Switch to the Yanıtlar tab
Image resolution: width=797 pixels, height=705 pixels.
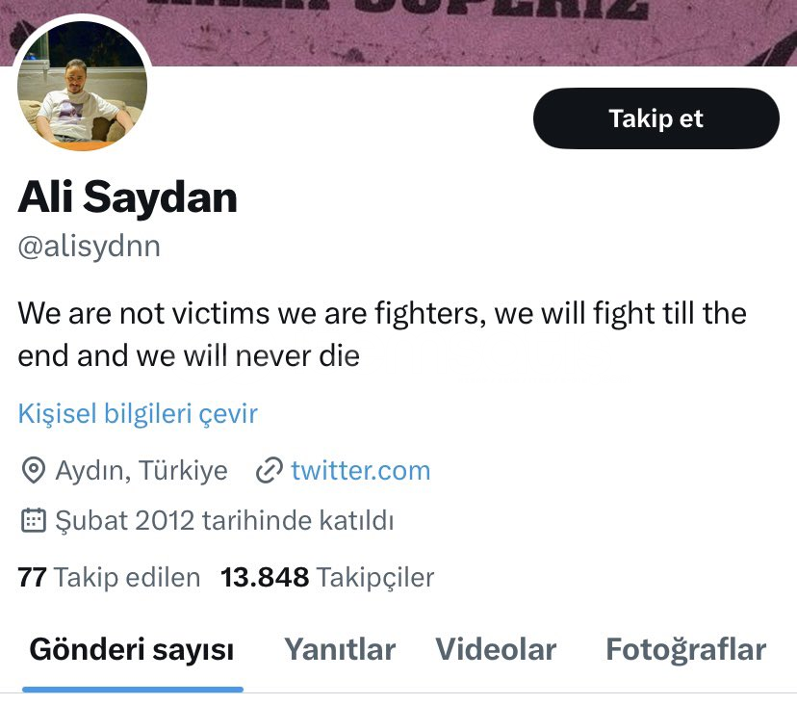pos(340,649)
